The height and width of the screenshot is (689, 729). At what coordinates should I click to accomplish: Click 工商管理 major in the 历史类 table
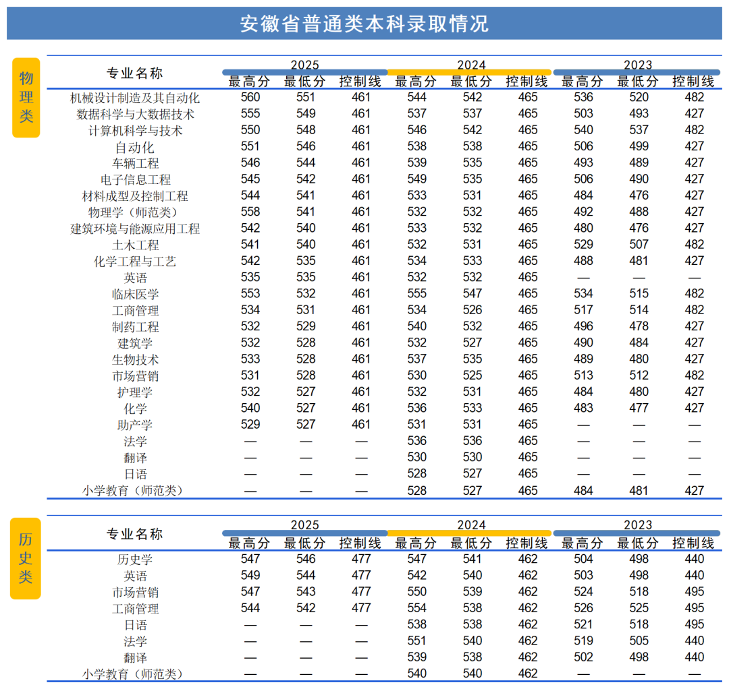135,609
